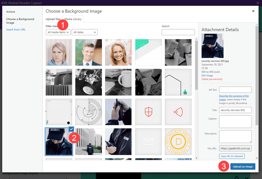The height and width of the screenshot is (179, 262).
Task: Open the Edit Image link
Action: coord(207,75)
